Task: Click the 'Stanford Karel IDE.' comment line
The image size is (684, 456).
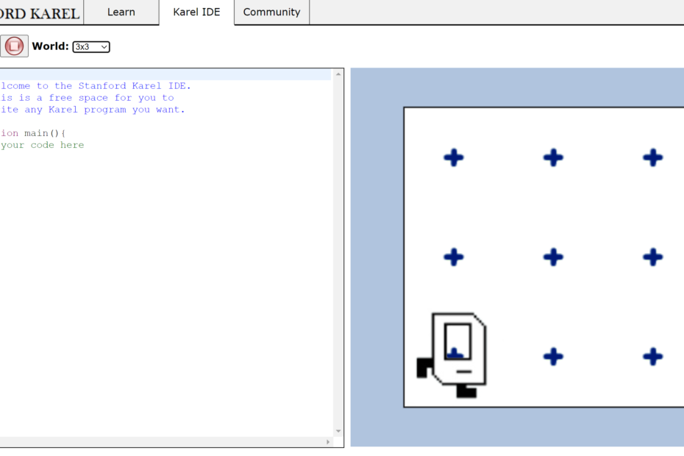Action: coord(96,86)
